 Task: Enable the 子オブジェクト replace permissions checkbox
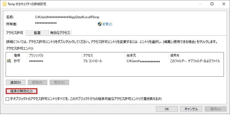(x=7, y=99)
